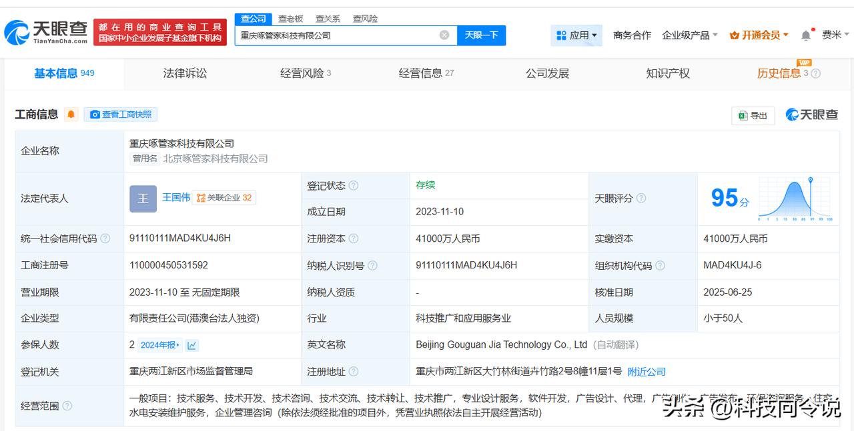Open the trend chart icon beside 2024年报
Image resolution: width=854 pixels, height=431 pixels.
click(x=192, y=345)
